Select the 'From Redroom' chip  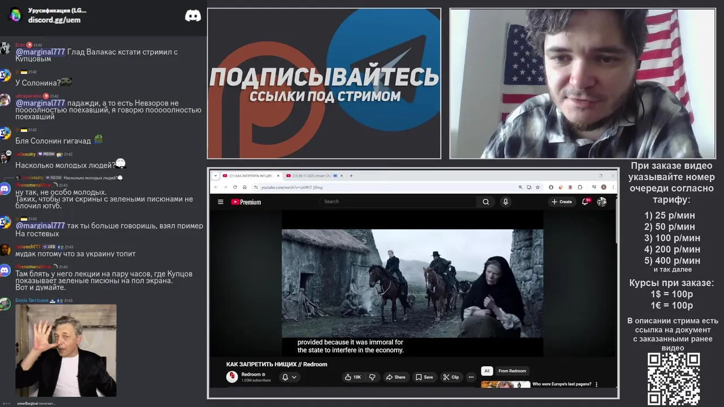click(x=512, y=371)
